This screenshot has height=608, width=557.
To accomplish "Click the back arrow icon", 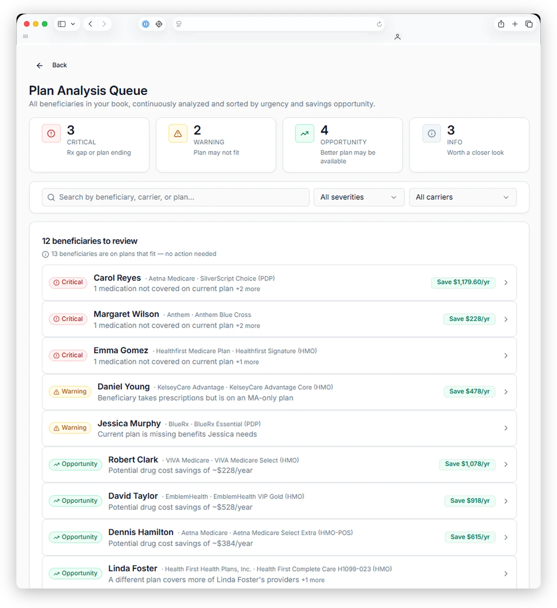I will coord(40,65).
